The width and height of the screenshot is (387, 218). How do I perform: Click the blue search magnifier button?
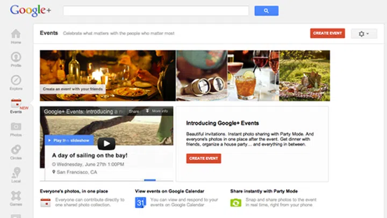(266, 11)
